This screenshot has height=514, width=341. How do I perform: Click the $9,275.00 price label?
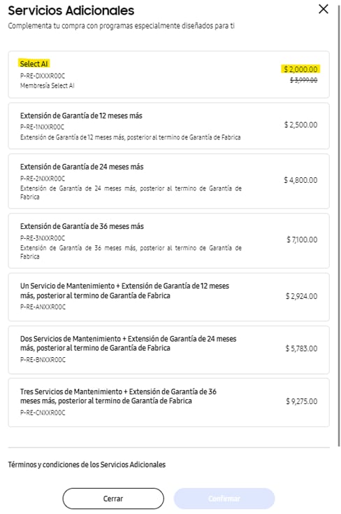[302, 401]
